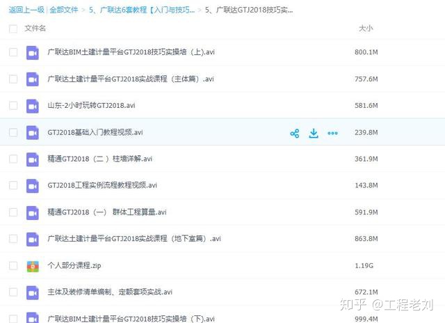Sort files by 文件名 column header
Screen dimensions: 445x323
[35, 29]
